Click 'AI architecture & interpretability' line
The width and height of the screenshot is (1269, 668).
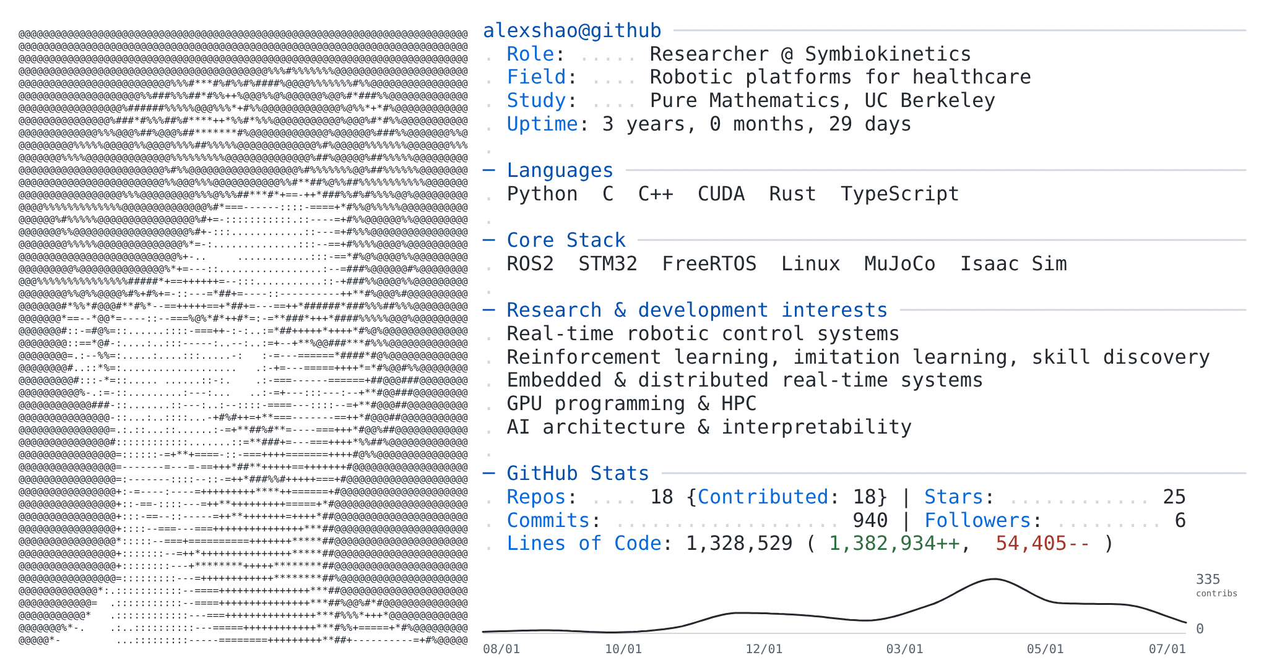pyautogui.click(x=709, y=427)
